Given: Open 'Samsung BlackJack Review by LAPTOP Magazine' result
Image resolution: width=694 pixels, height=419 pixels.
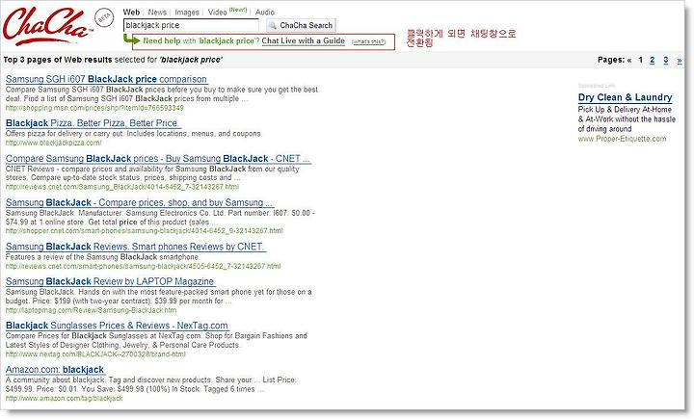Looking at the screenshot, I should pyautogui.click(x=110, y=281).
